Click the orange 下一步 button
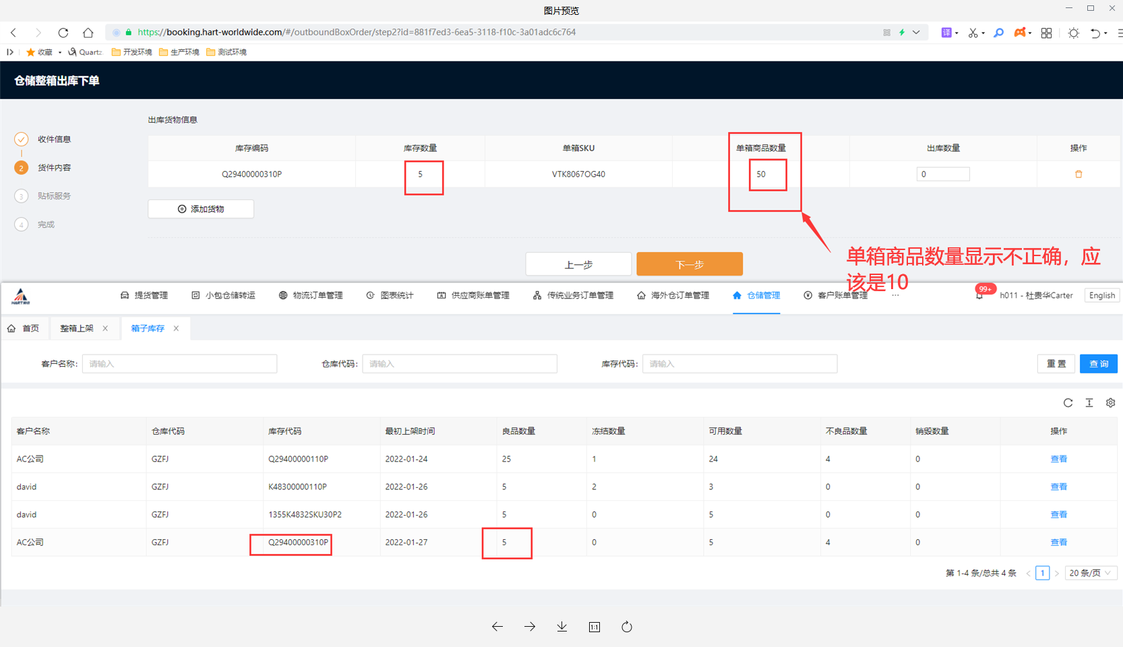 [x=689, y=264]
